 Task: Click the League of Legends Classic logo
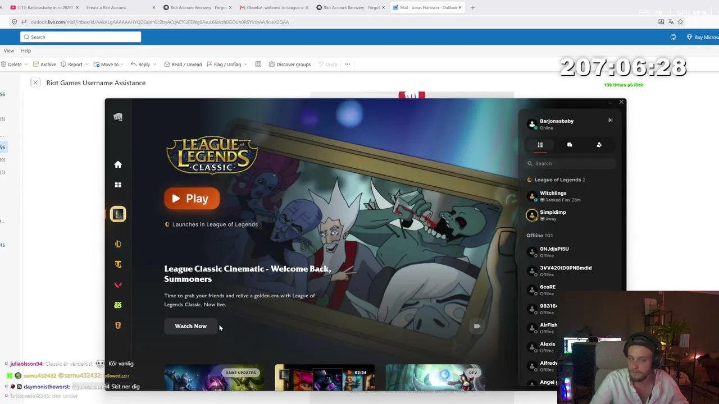point(212,154)
